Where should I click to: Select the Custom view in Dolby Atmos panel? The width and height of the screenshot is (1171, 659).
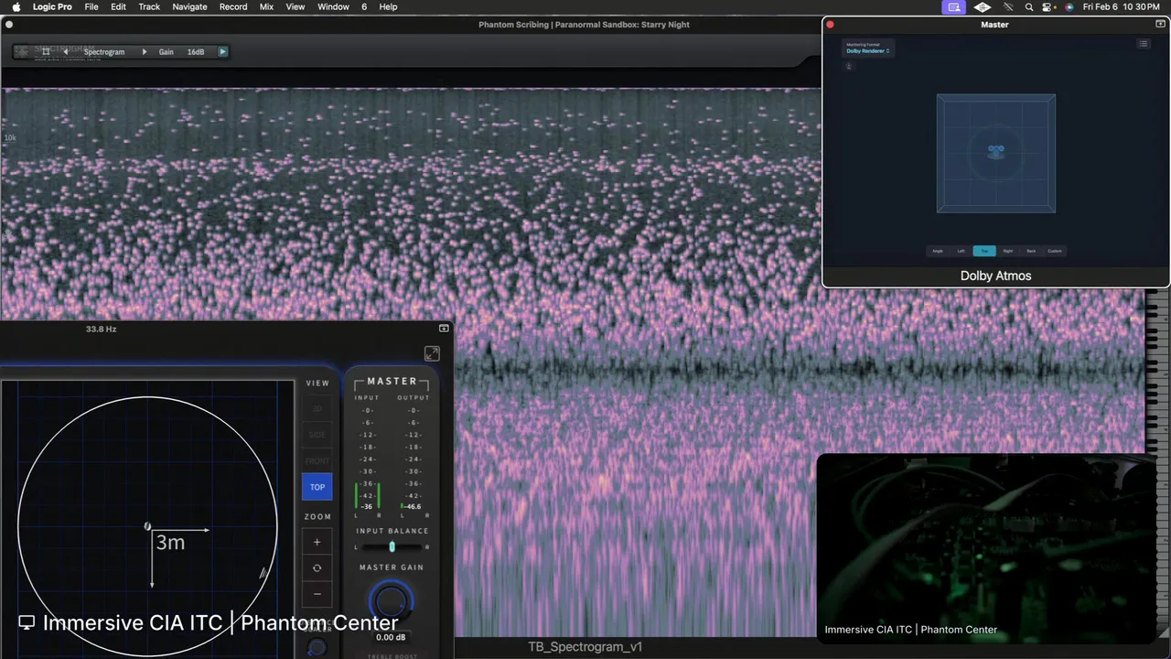1055,251
